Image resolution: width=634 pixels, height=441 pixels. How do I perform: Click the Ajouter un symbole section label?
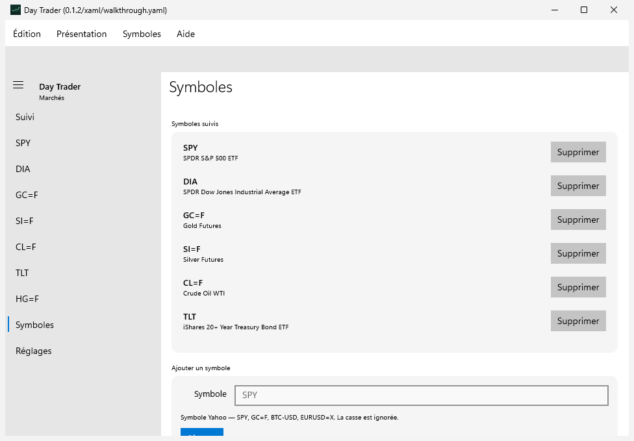(201, 368)
